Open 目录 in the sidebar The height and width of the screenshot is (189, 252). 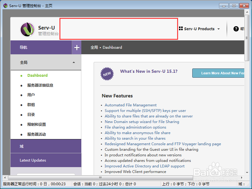click(31, 115)
